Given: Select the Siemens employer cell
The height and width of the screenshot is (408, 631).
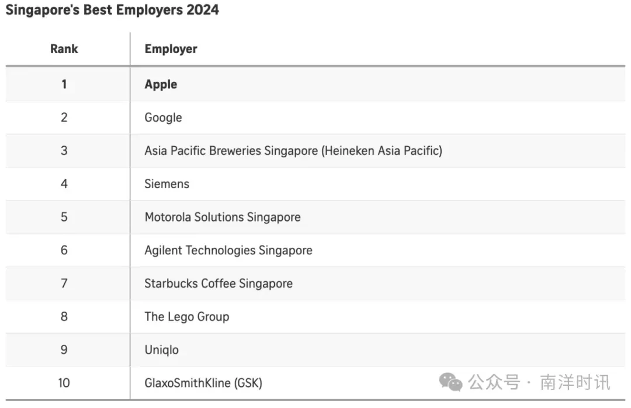Looking at the screenshot, I should coord(167,184).
